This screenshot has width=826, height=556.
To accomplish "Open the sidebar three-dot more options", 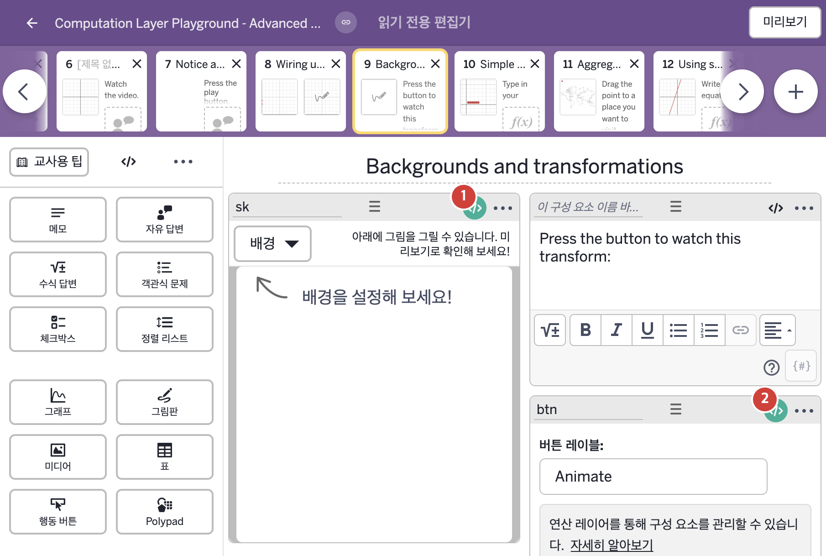I will coord(183,162).
